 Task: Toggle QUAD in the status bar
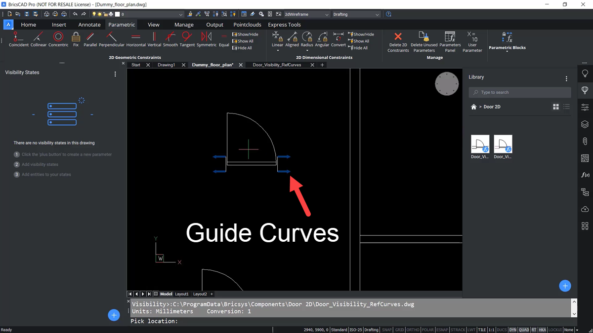pyautogui.click(x=524, y=330)
